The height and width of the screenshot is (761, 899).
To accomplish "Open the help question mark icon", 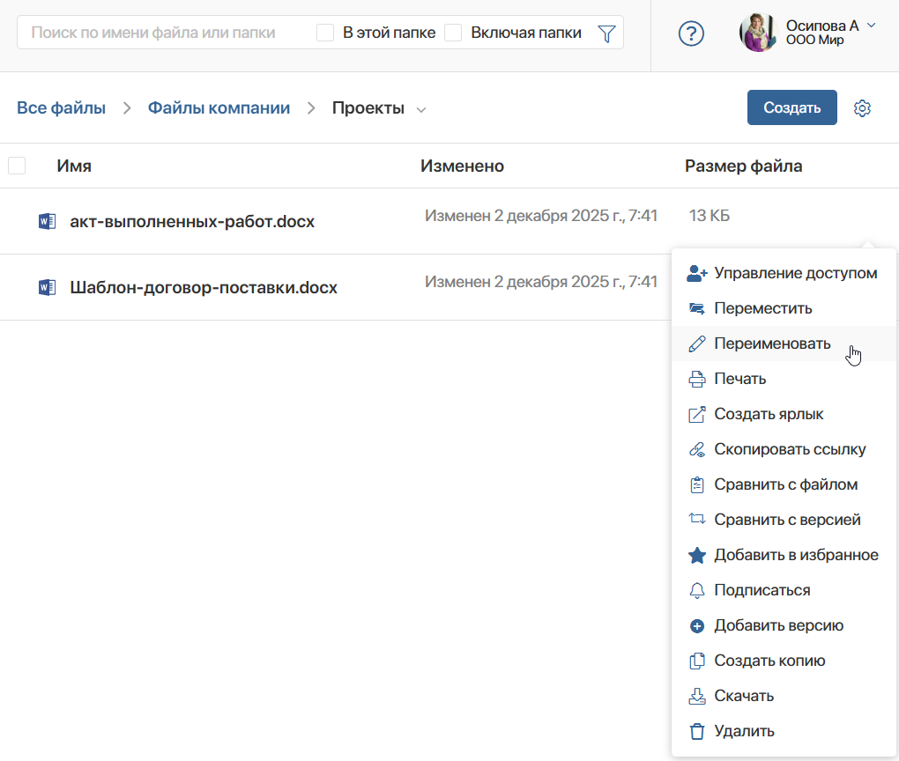I will coord(691,33).
